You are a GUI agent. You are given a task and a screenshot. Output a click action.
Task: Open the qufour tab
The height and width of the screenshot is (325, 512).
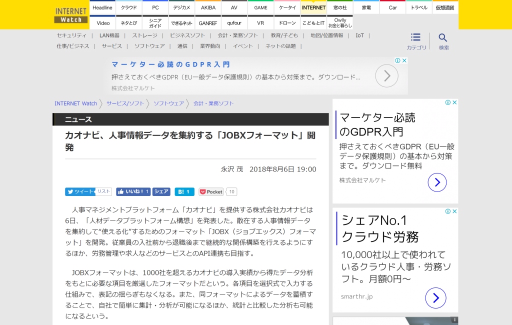pos(234,23)
